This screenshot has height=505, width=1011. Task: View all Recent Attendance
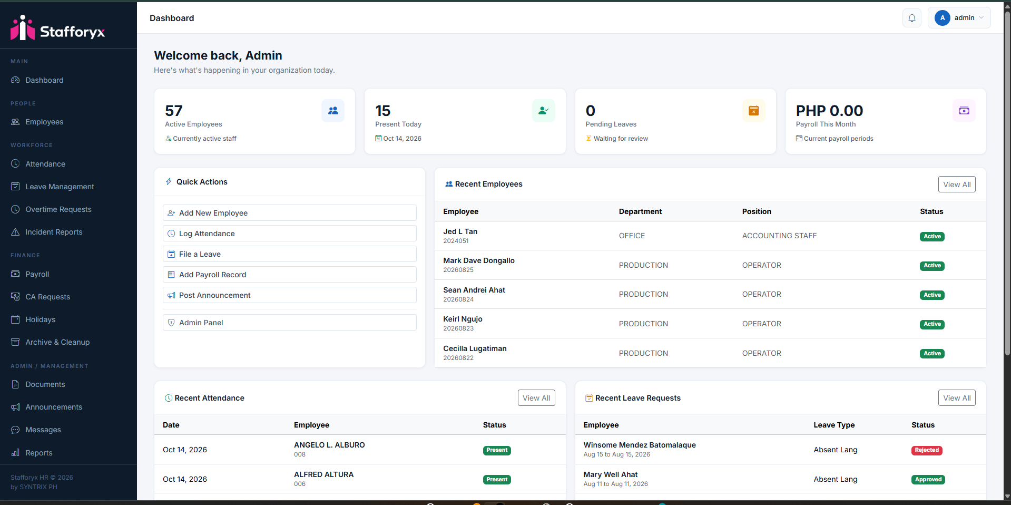(x=536, y=398)
